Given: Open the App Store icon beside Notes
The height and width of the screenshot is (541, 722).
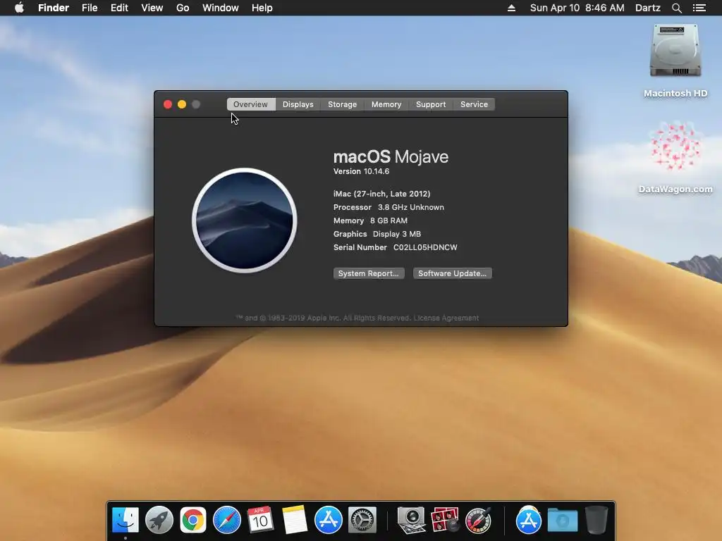Looking at the screenshot, I should 329,520.
